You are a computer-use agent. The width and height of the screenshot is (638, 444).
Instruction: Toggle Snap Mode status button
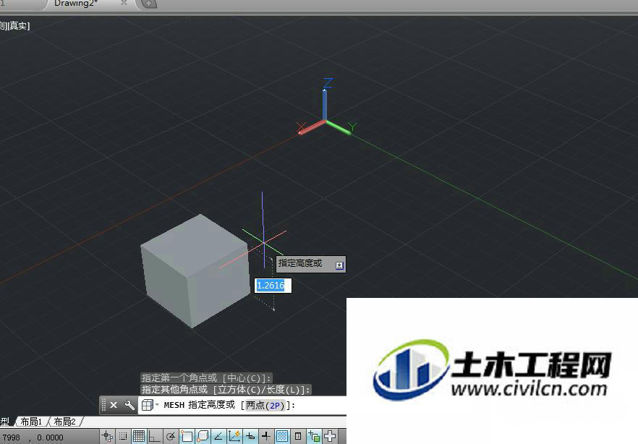click(x=122, y=436)
